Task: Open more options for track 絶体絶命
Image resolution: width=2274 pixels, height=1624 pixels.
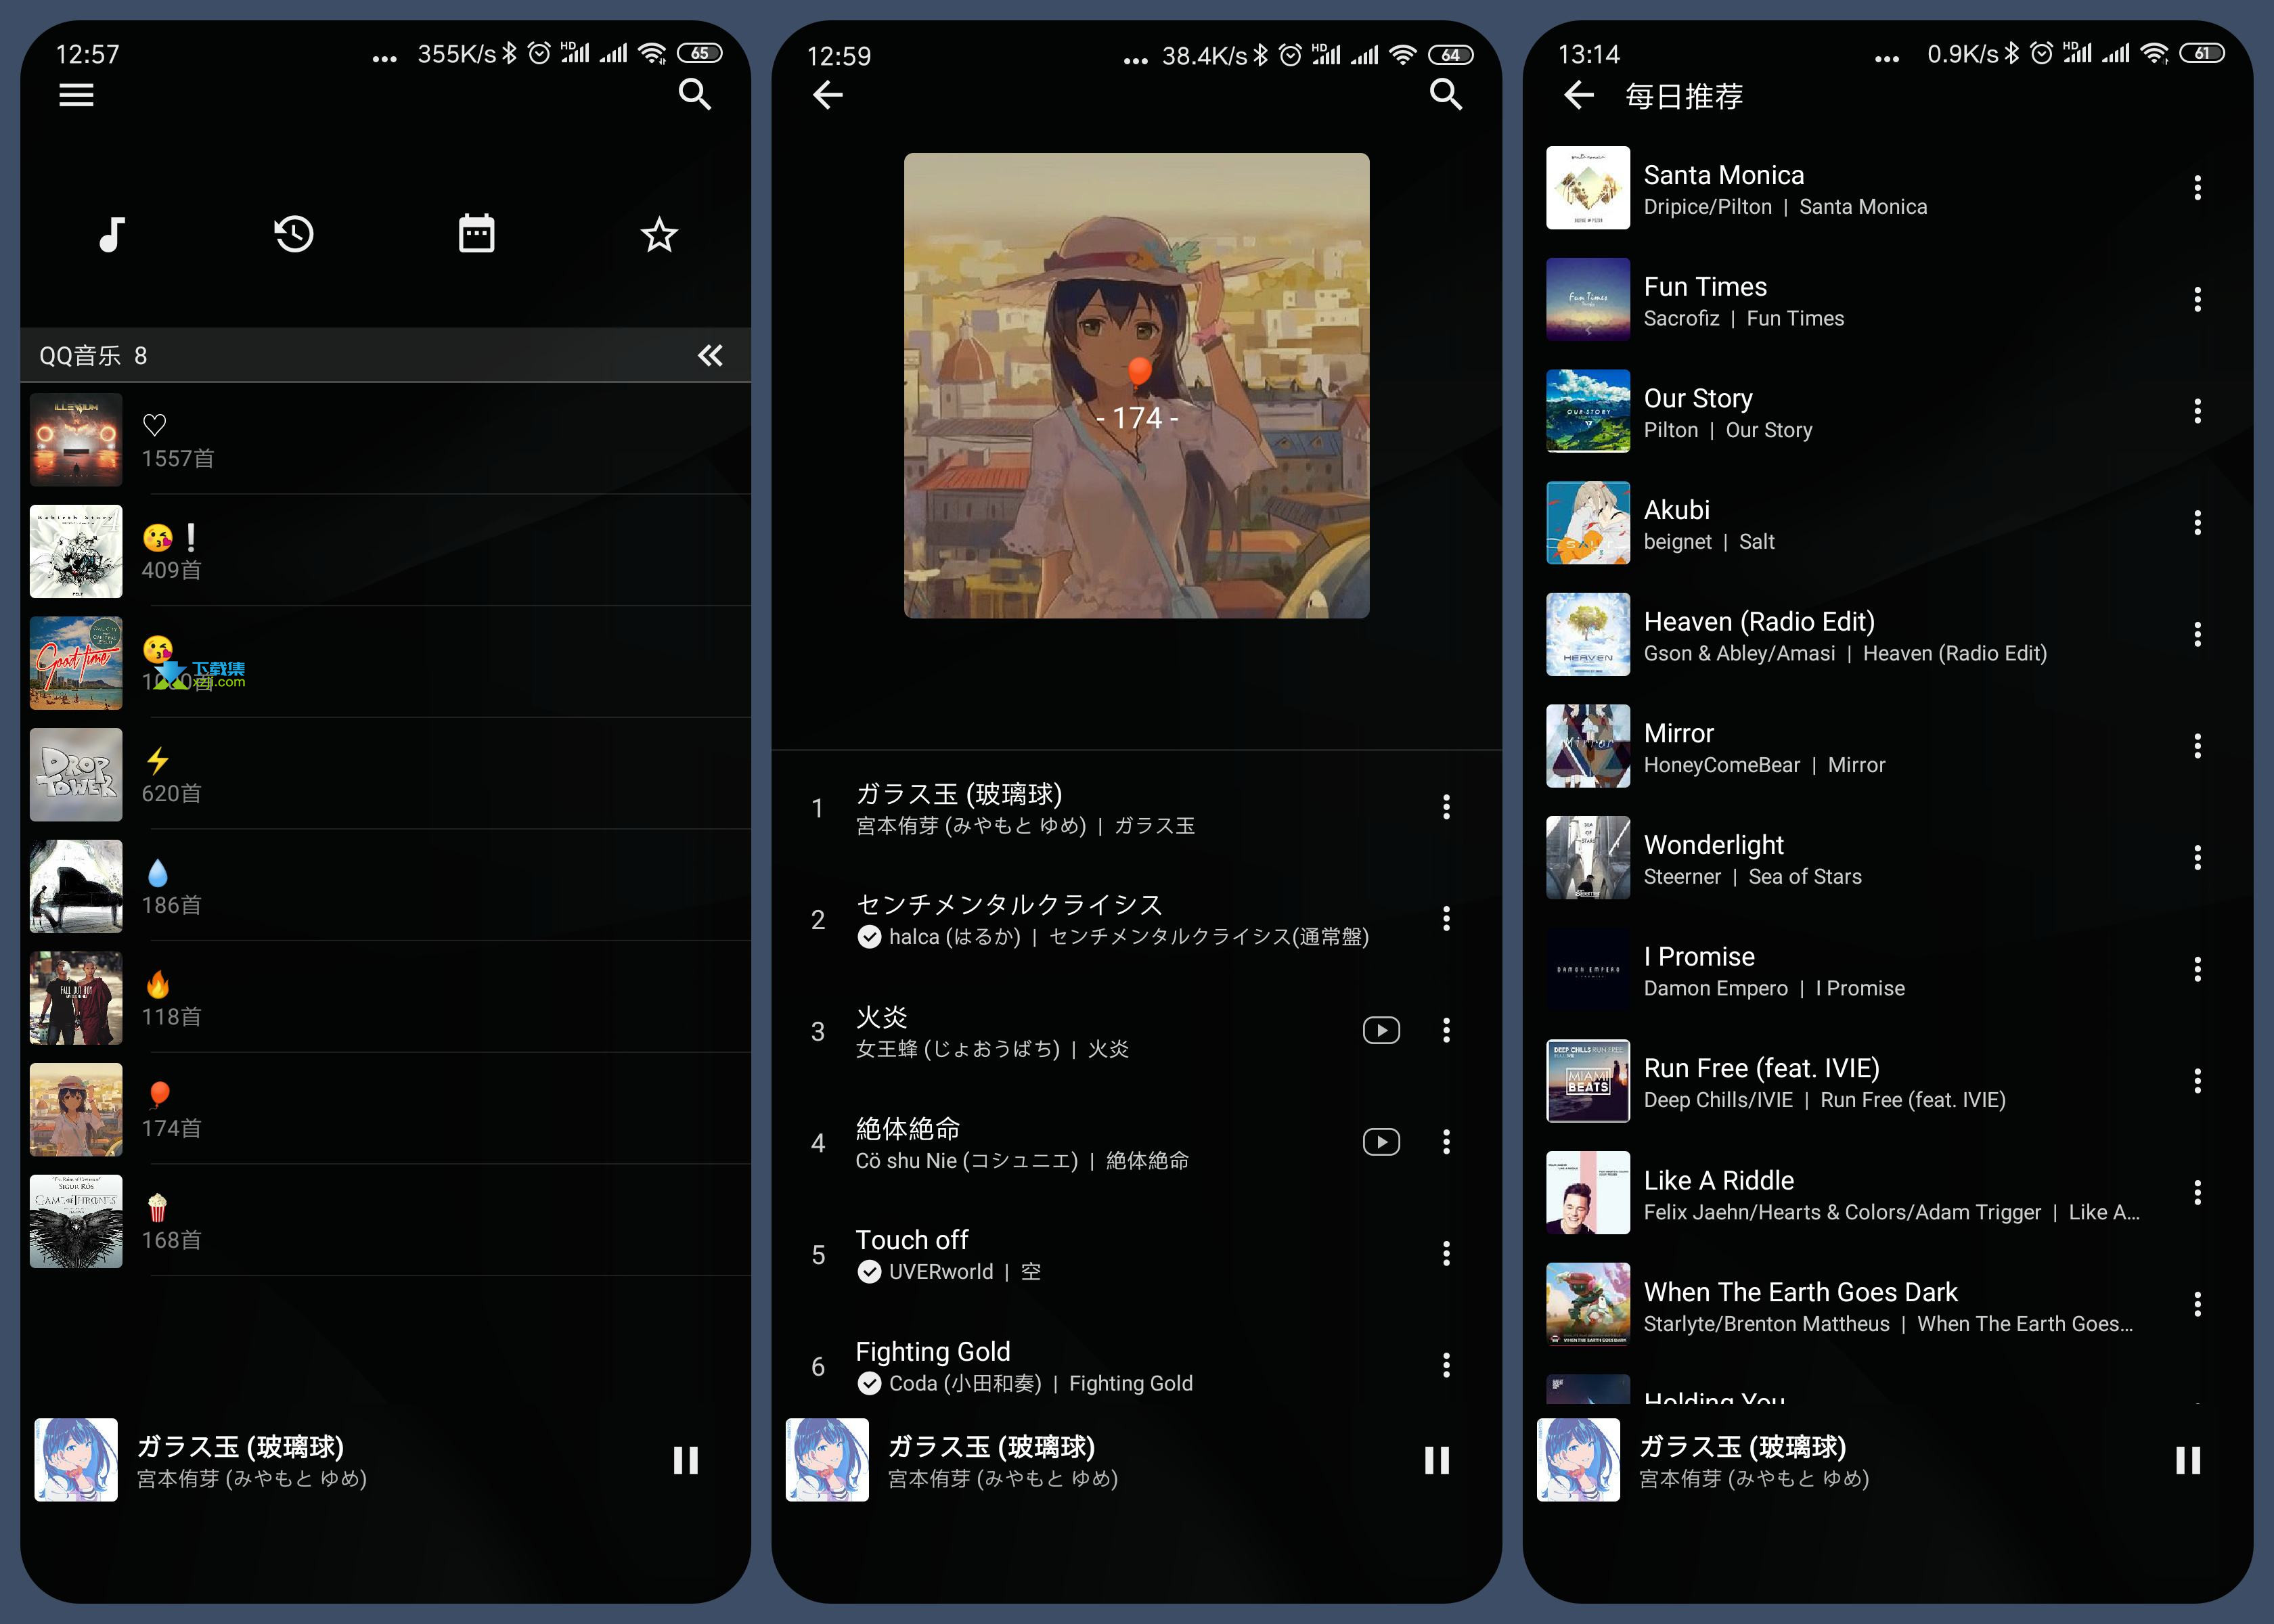Action: click(x=1446, y=1142)
